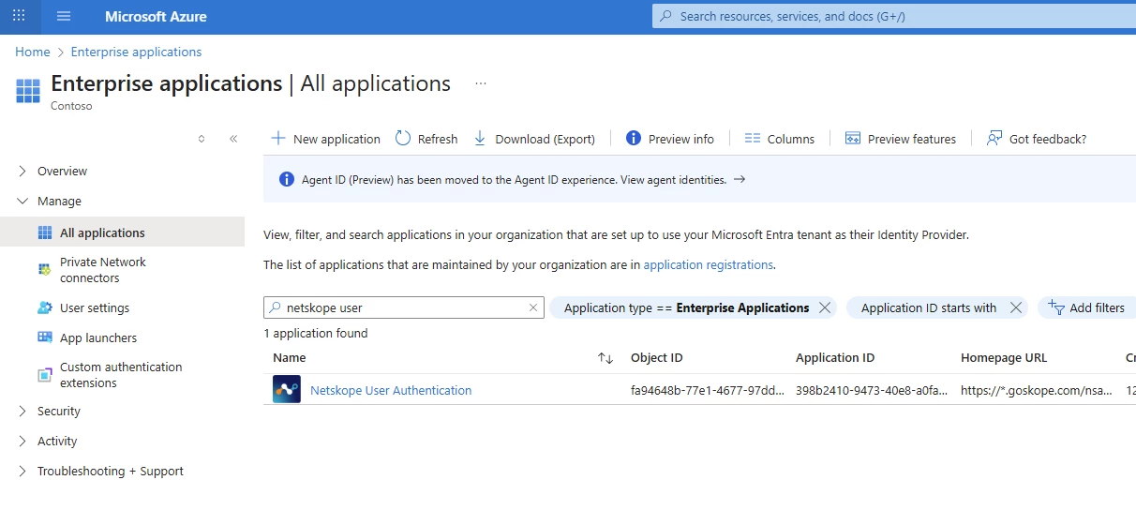Screen dimensions: 1136x525
Task: Go to Home breadcrumb
Action: point(33,52)
